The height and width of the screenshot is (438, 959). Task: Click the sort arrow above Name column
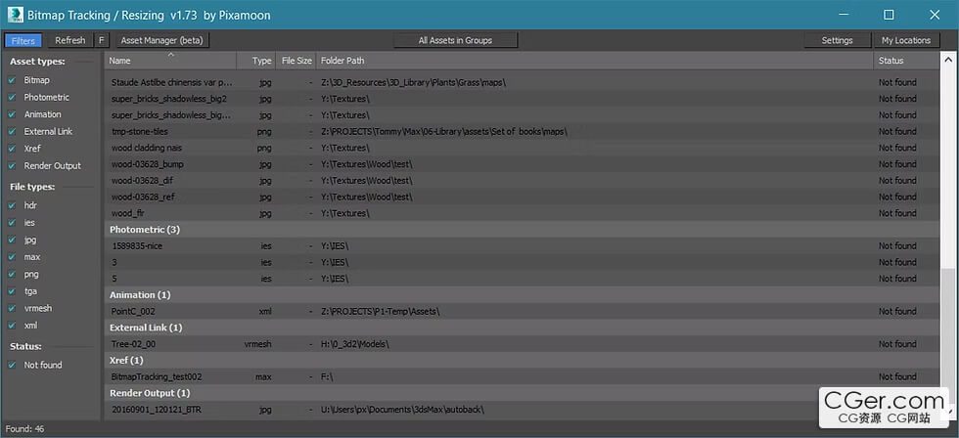[x=172, y=55]
